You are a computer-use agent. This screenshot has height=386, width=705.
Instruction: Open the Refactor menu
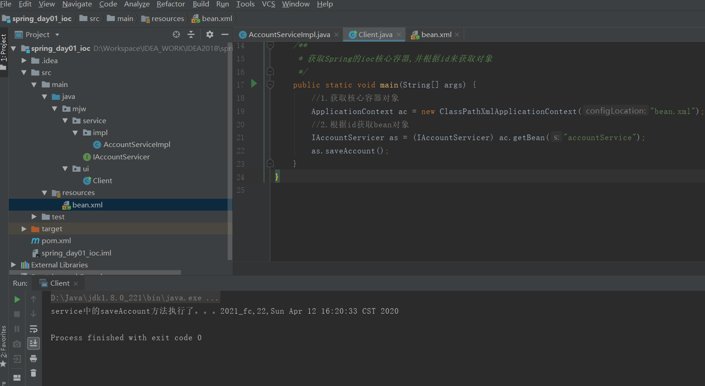click(x=170, y=4)
